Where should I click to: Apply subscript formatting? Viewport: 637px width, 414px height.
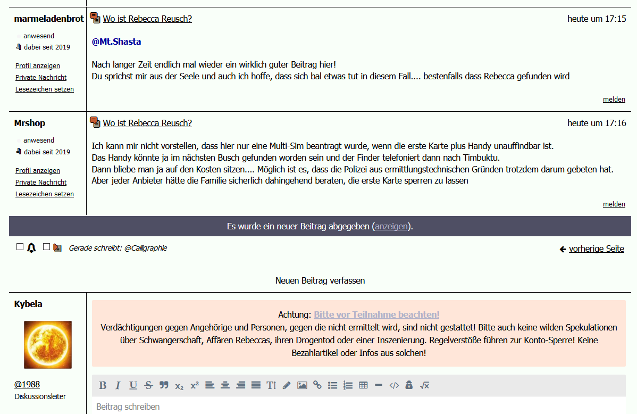point(179,386)
